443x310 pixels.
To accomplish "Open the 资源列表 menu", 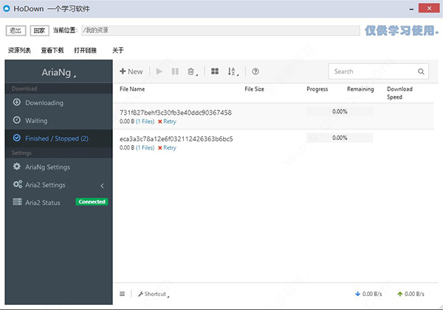I will pos(19,51).
